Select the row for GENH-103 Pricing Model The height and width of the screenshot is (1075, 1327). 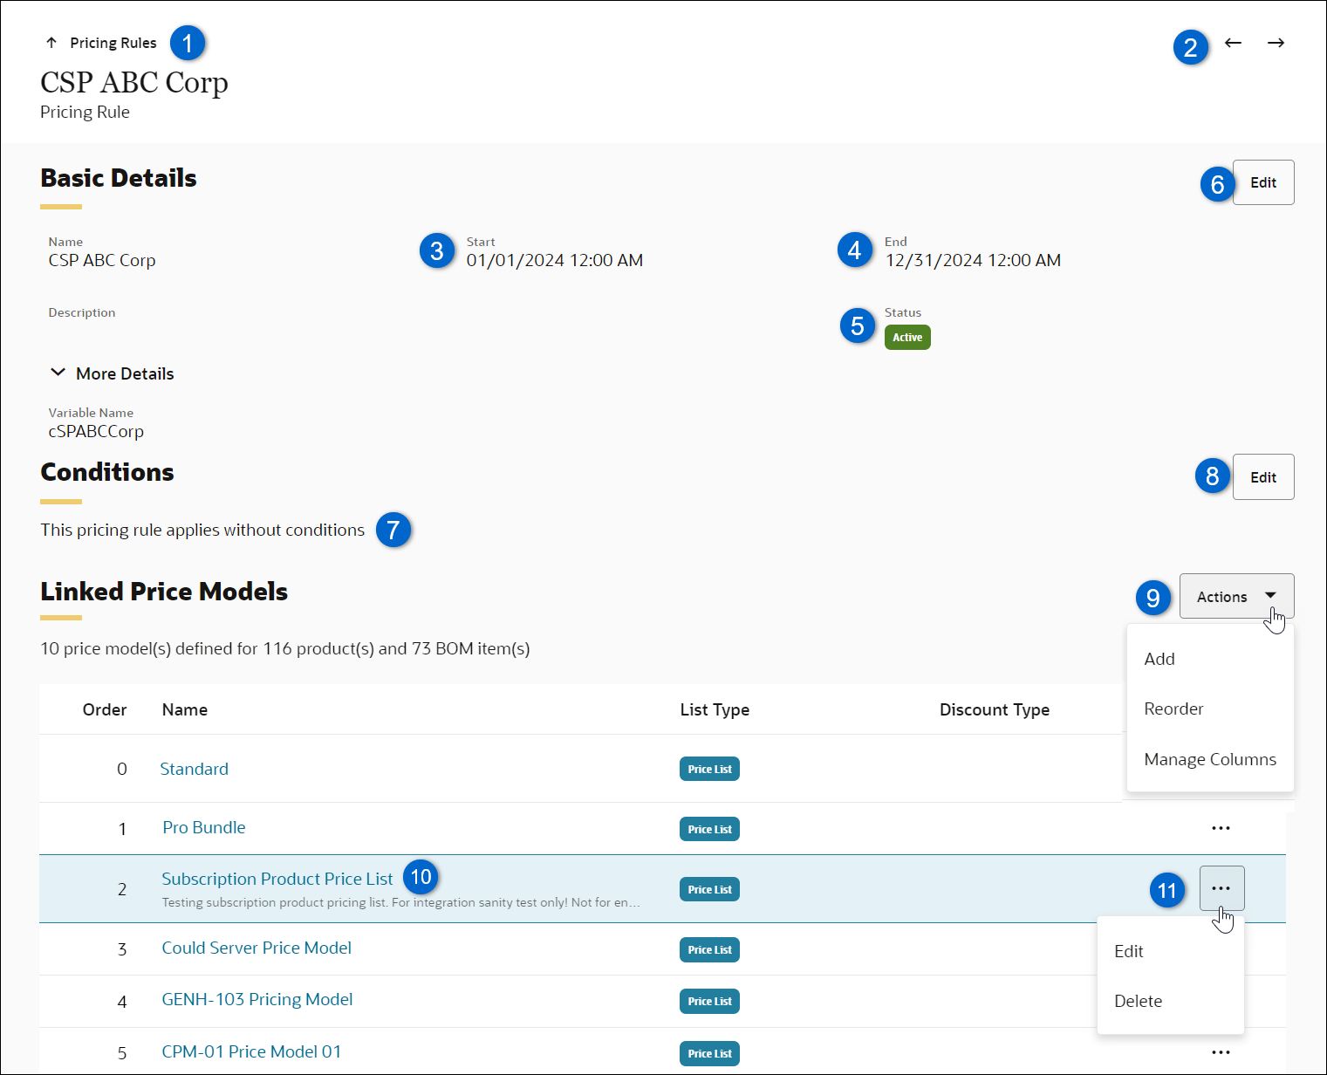523,1001
